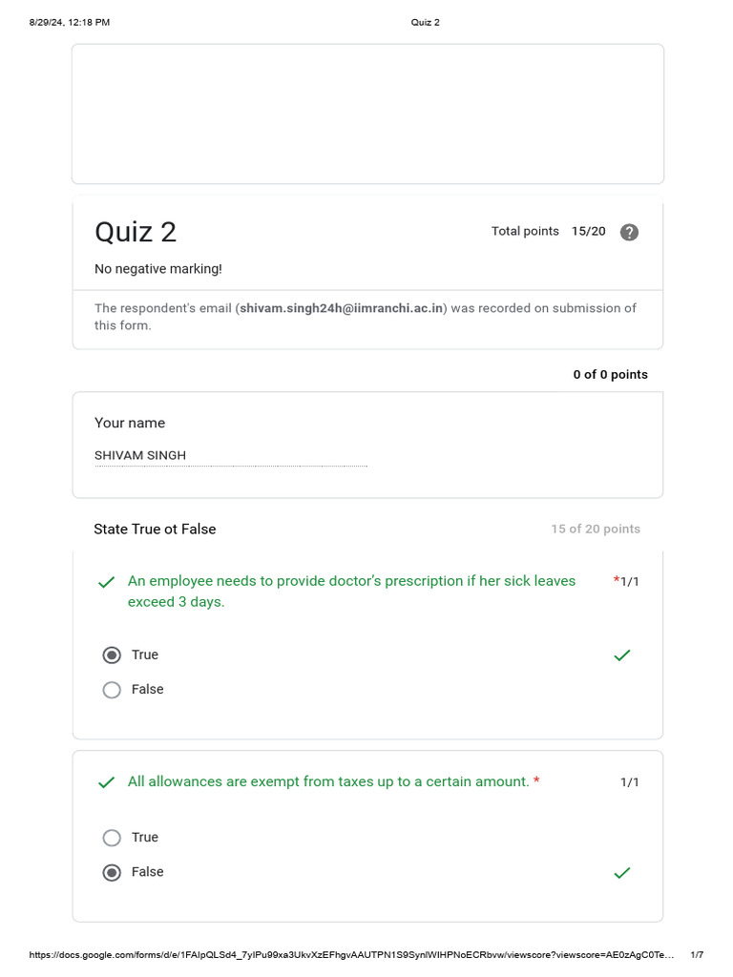Select True for the sick leaves question
This screenshot has width=733, height=977.
[x=112, y=655]
